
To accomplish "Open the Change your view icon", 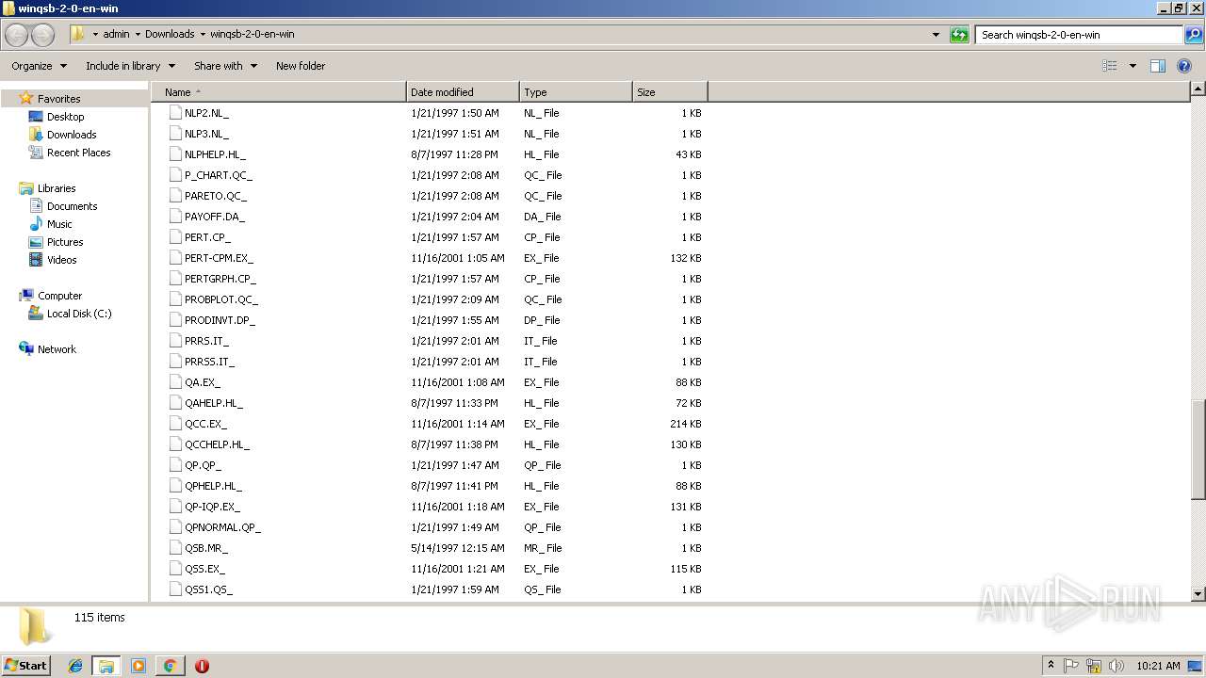I will coord(1110,66).
